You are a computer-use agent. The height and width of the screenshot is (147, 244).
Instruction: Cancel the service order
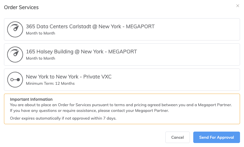tap(177, 137)
